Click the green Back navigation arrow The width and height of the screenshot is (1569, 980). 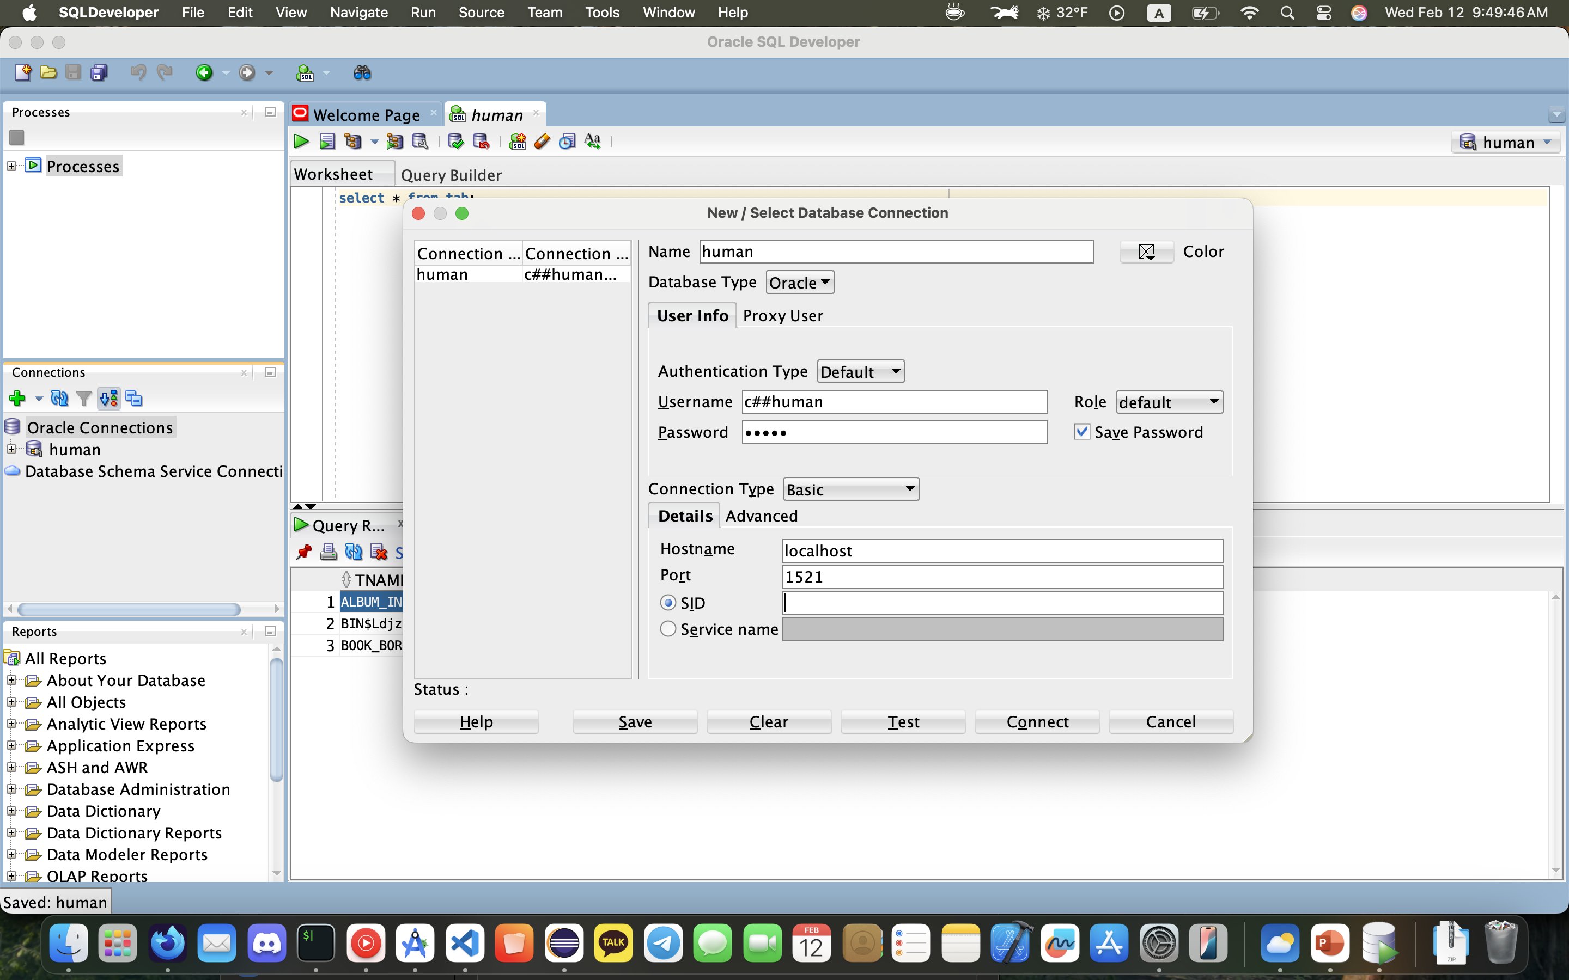(204, 72)
